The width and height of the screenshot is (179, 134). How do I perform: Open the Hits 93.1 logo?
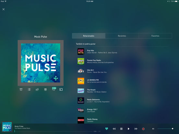tap(81, 71)
